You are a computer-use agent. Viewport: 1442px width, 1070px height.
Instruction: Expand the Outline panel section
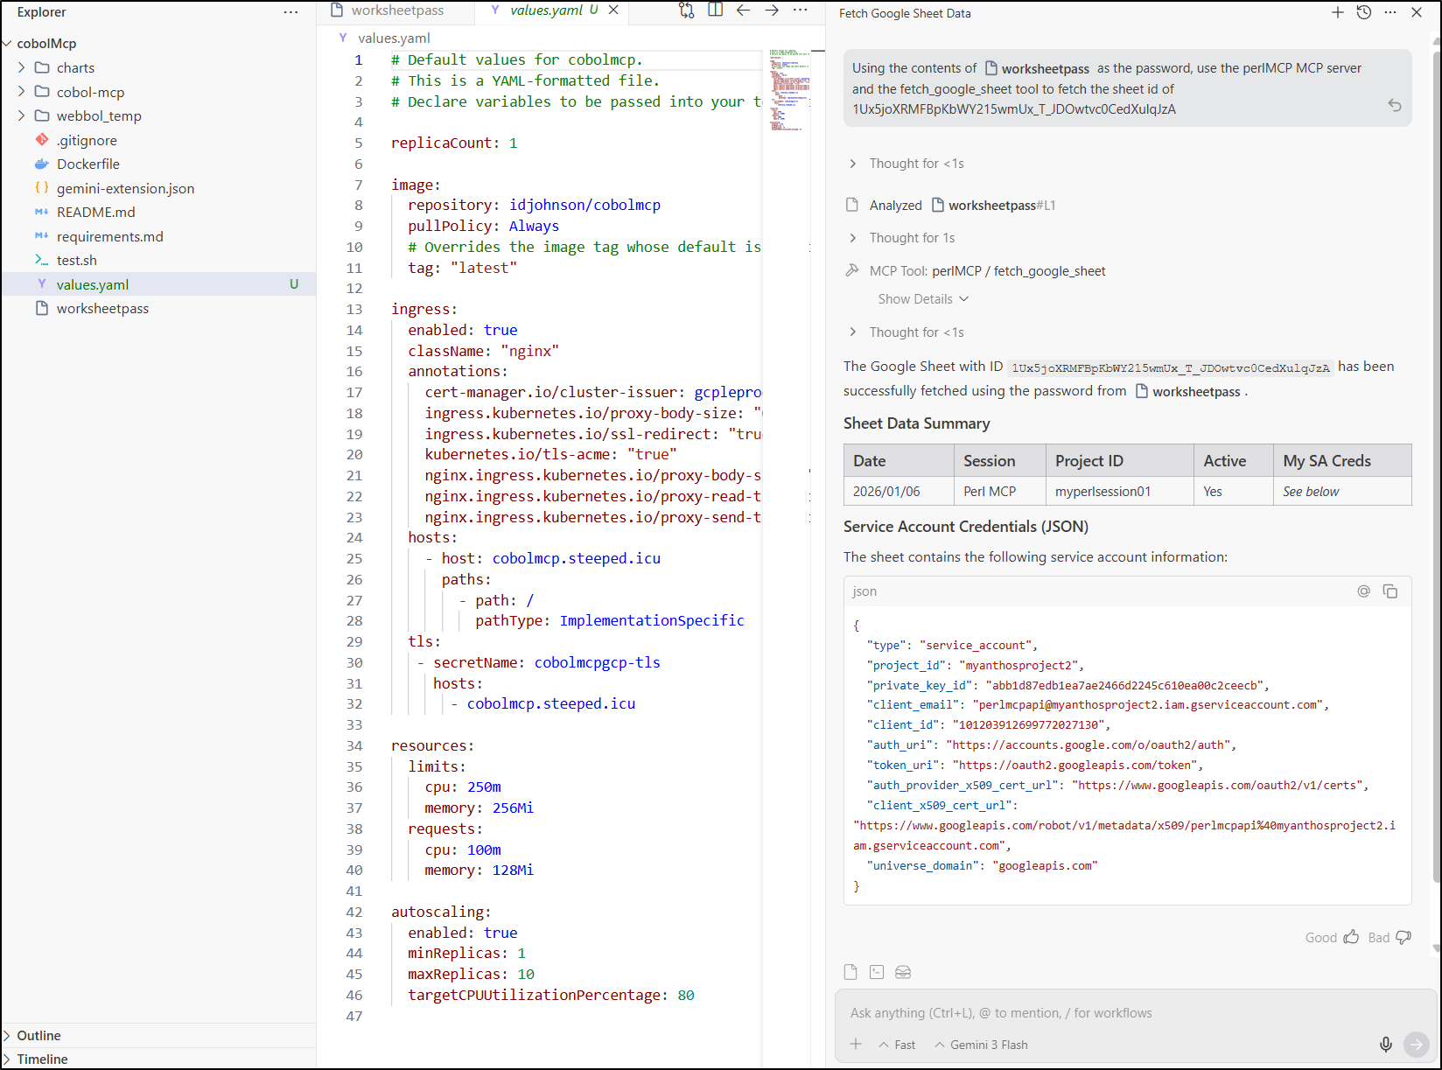[39, 1035]
